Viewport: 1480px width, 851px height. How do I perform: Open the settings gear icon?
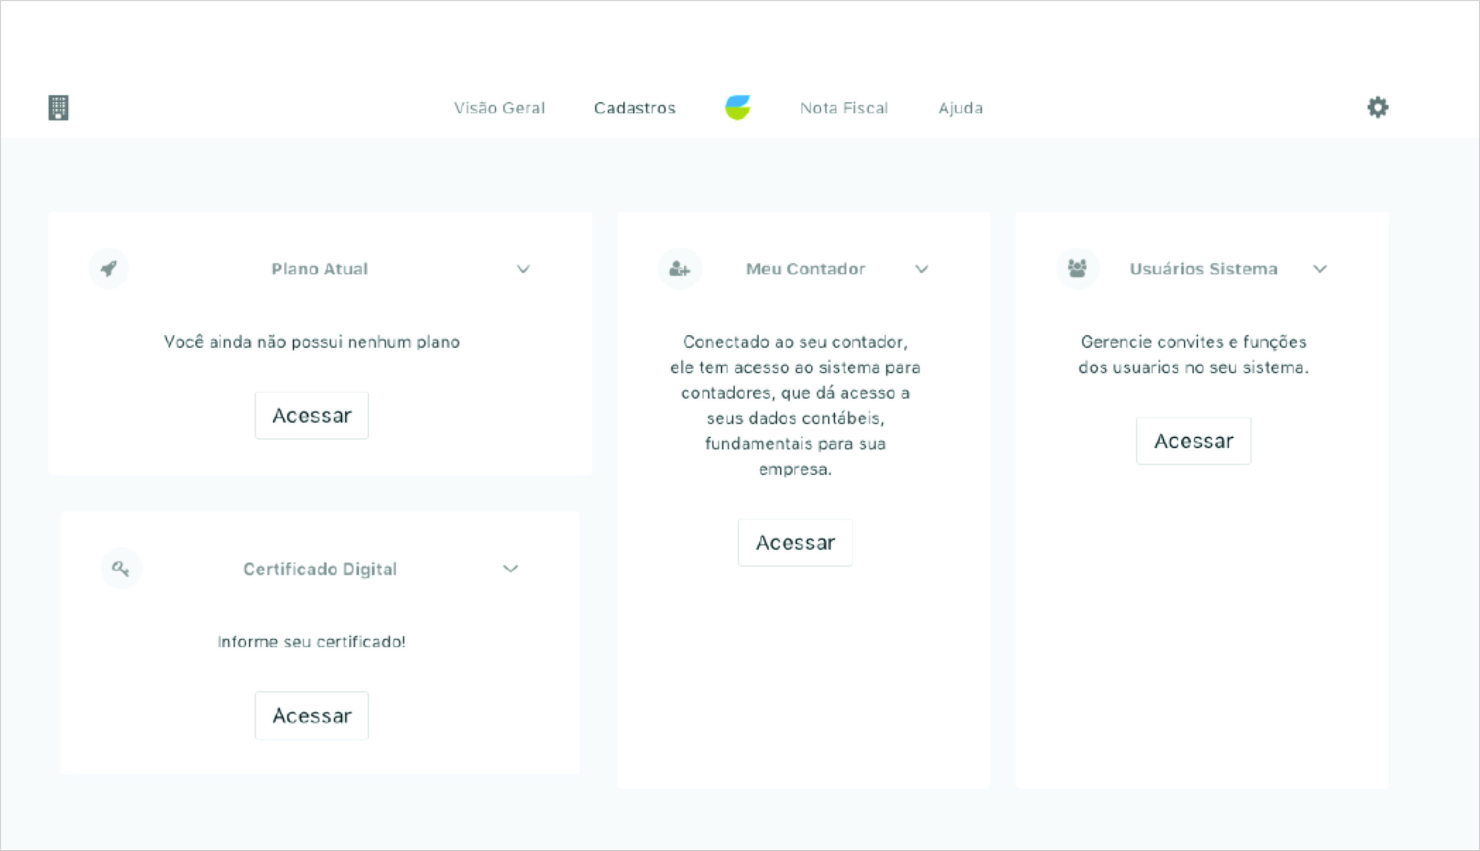[x=1378, y=108]
